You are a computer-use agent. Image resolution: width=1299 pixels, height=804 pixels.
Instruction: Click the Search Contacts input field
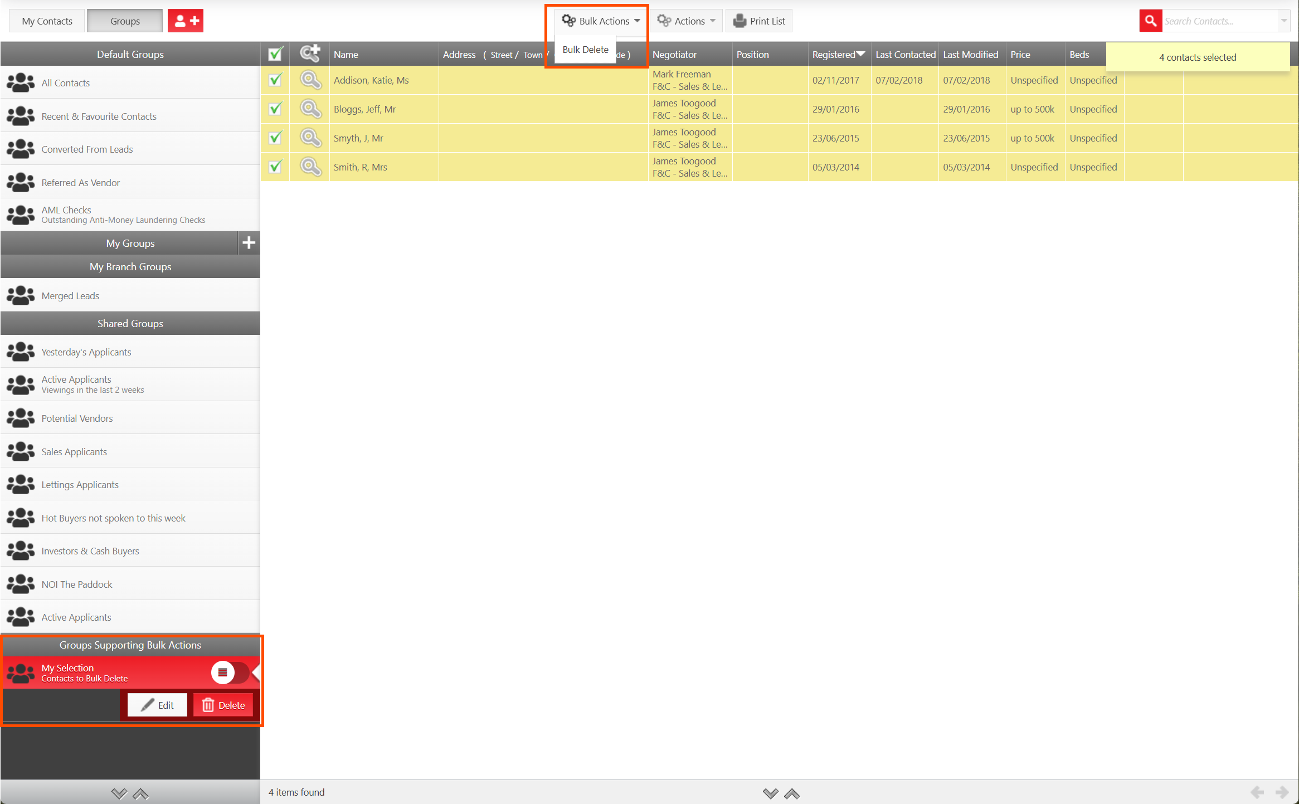click(x=1220, y=21)
